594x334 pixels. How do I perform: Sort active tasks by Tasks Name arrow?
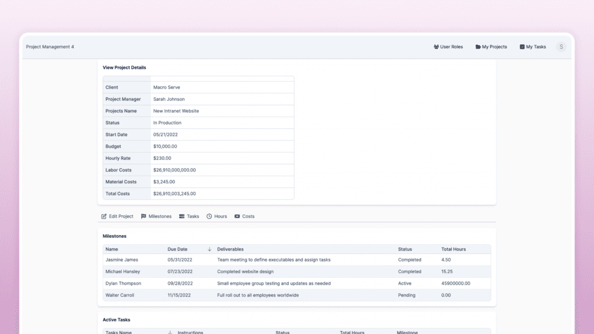pyautogui.click(x=170, y=332)
